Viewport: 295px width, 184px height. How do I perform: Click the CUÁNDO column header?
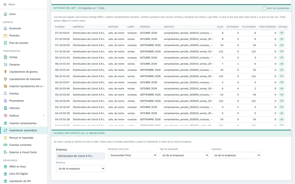tap(60, 27)
